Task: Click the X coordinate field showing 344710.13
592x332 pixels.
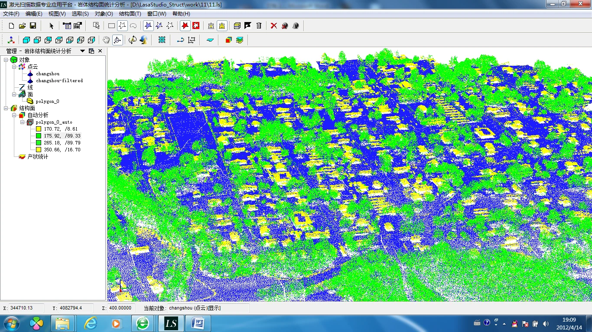Action: click(x=26, y=308)
